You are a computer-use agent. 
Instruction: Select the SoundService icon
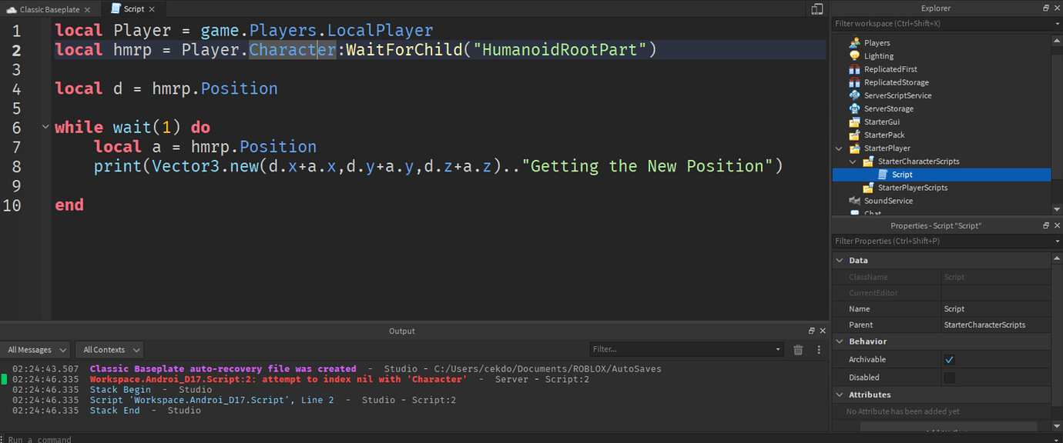(x=855, y=201)
